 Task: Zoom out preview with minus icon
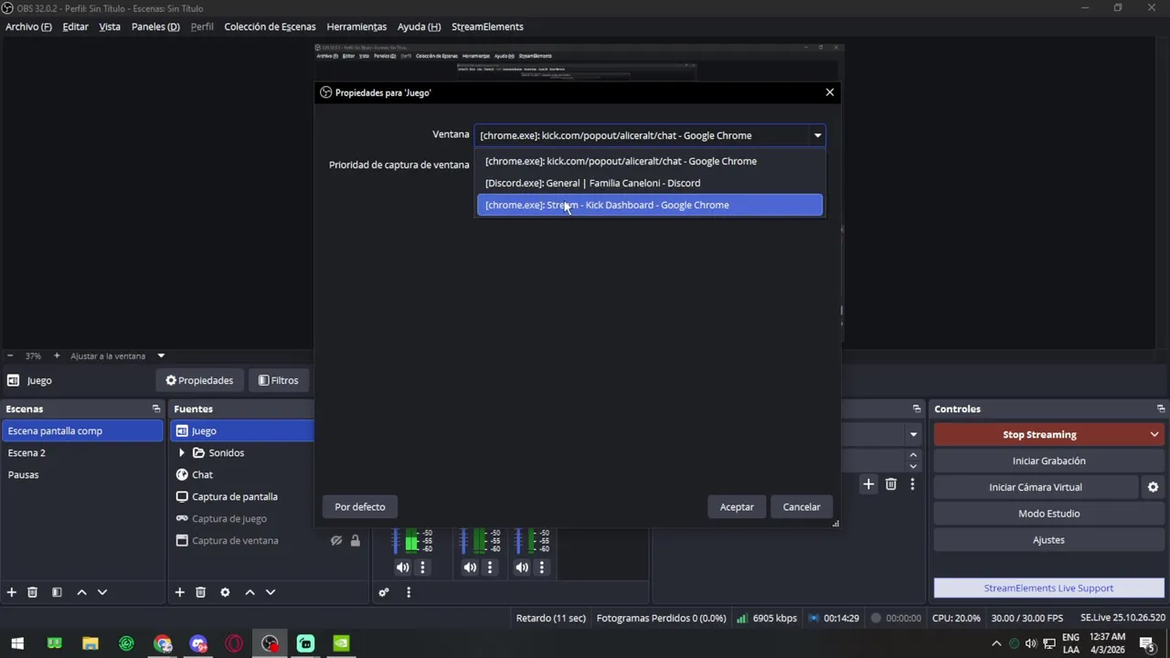(x=10, y=356)
